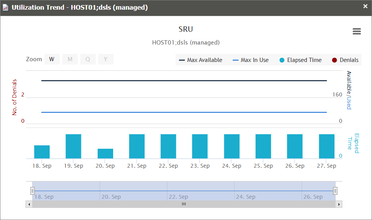Click the Elapsed Time axis title
This screenshot has height=220, width=372.
point(353,143)
